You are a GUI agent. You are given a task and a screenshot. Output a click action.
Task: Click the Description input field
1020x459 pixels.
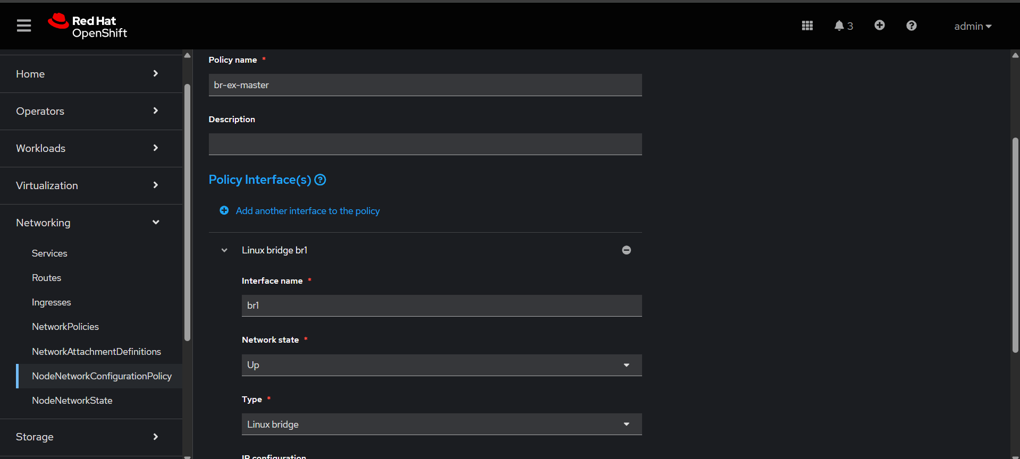point(425,144)
